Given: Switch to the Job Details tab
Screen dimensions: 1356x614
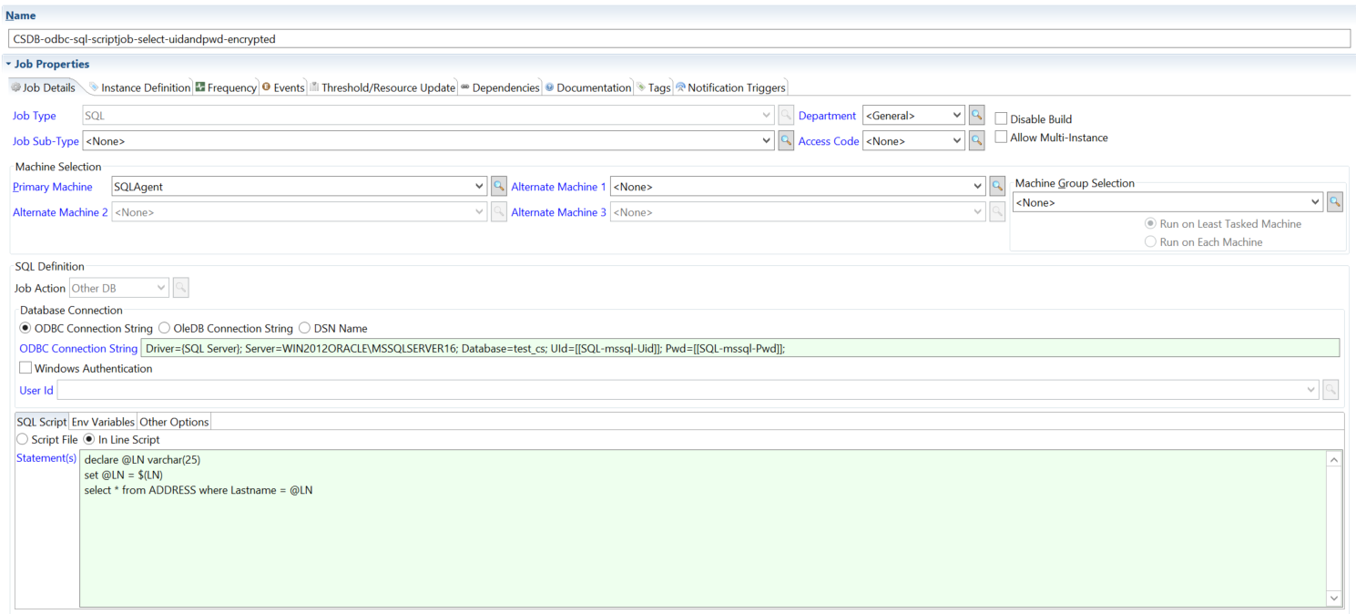Looking at the screenshot, I should click(43, 87).
